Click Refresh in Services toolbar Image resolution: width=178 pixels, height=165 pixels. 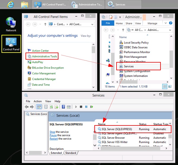[x=51, y=107]
